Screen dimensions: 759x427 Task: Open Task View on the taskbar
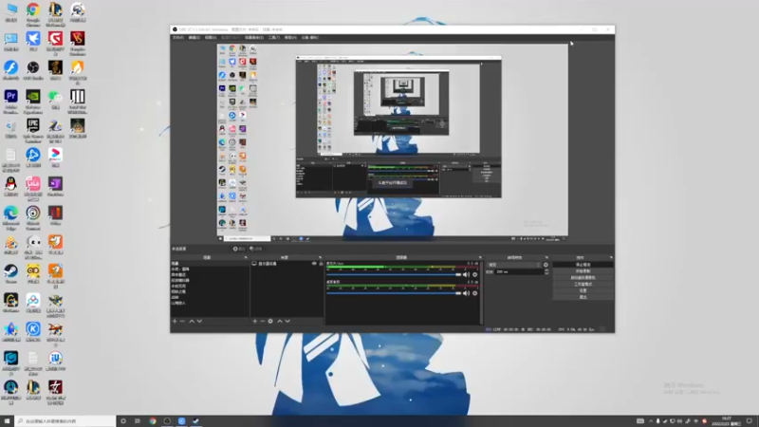tap(138, 421)
